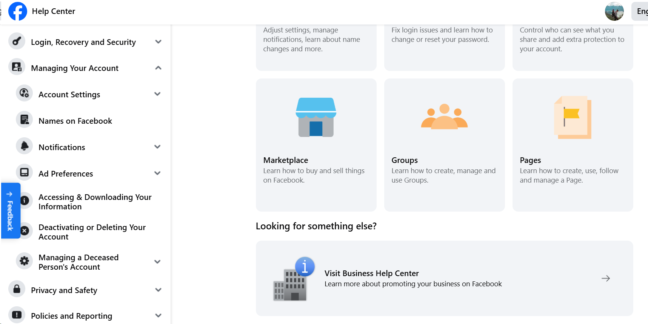This screenshot has height=324, width=648.
Task: Click the Pages flag icon
Action: point(573,117)
